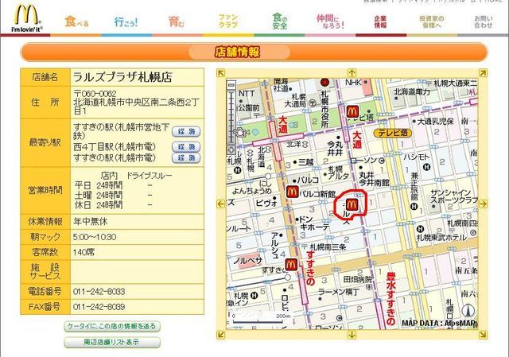This screenshot has width=509, height=357.
Task: Pan map diagonally with top-right corner arrow
Action: 480,73
